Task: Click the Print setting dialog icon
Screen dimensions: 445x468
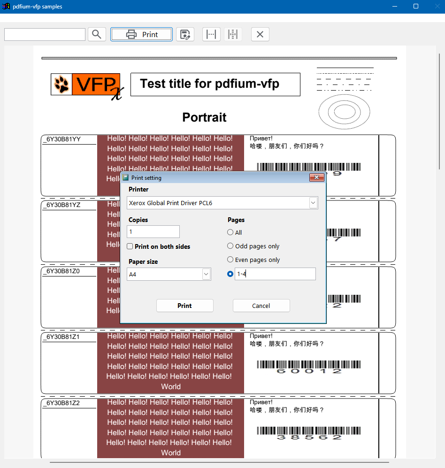Action: [x=126, y=177]
